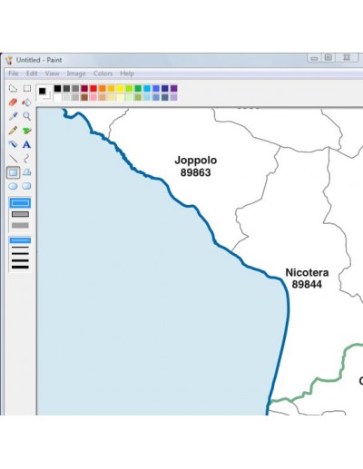Click the Joppolo label on canvas
363x469 pixels.
tap(196, 161)
